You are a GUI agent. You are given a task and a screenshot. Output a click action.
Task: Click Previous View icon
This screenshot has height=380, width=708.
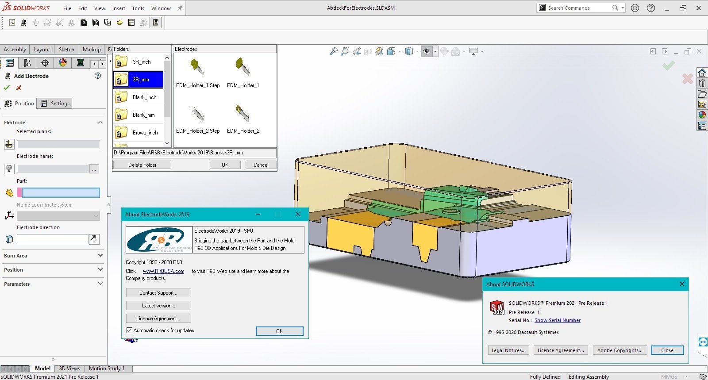click(x=357, y=52)
